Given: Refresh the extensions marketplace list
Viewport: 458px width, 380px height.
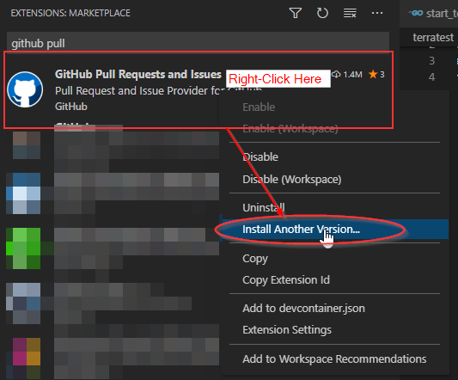Looking at the screenshot, I should [x=322, y=13].
